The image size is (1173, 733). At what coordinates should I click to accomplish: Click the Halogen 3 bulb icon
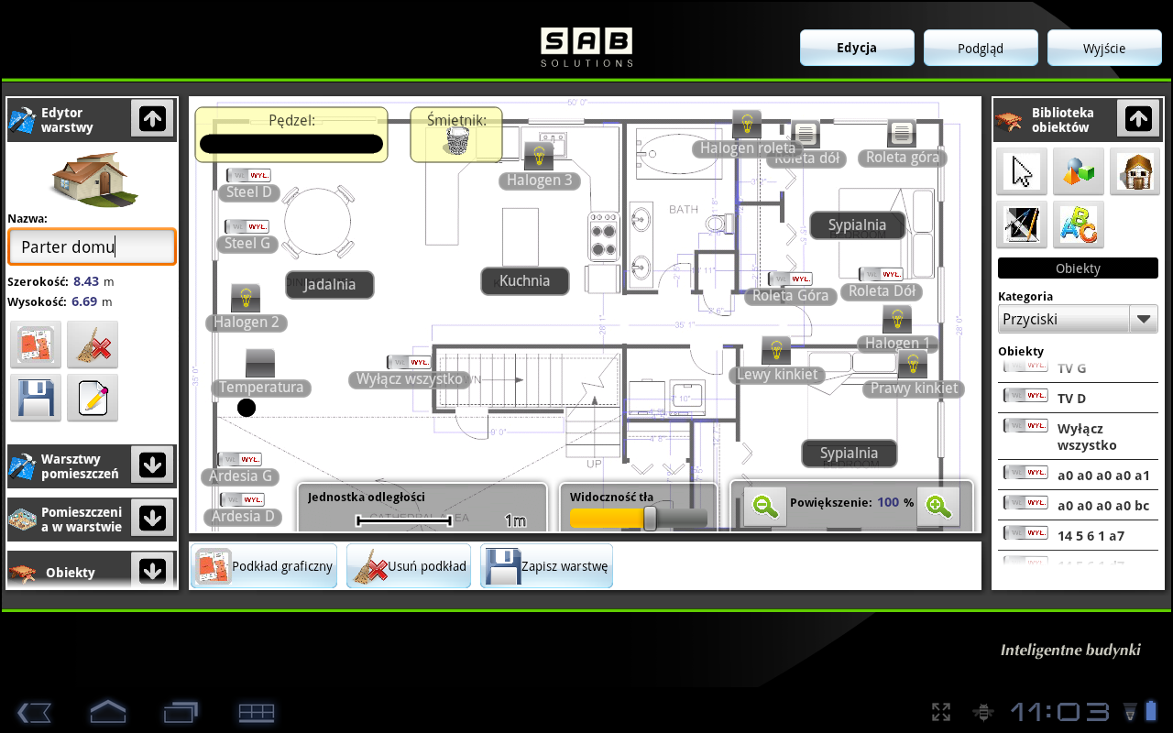click(x=538, y=156)
